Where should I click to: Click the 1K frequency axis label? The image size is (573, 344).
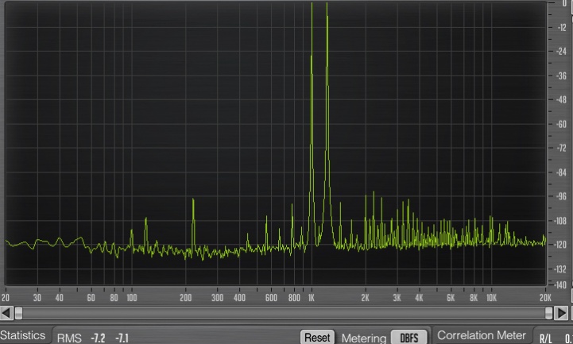point(311,298)
